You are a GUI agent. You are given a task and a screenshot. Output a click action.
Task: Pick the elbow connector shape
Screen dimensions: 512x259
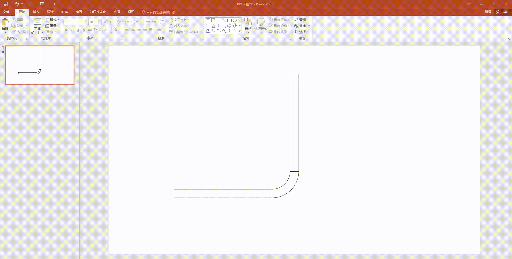pyautogui.click(x=219, y=26)
